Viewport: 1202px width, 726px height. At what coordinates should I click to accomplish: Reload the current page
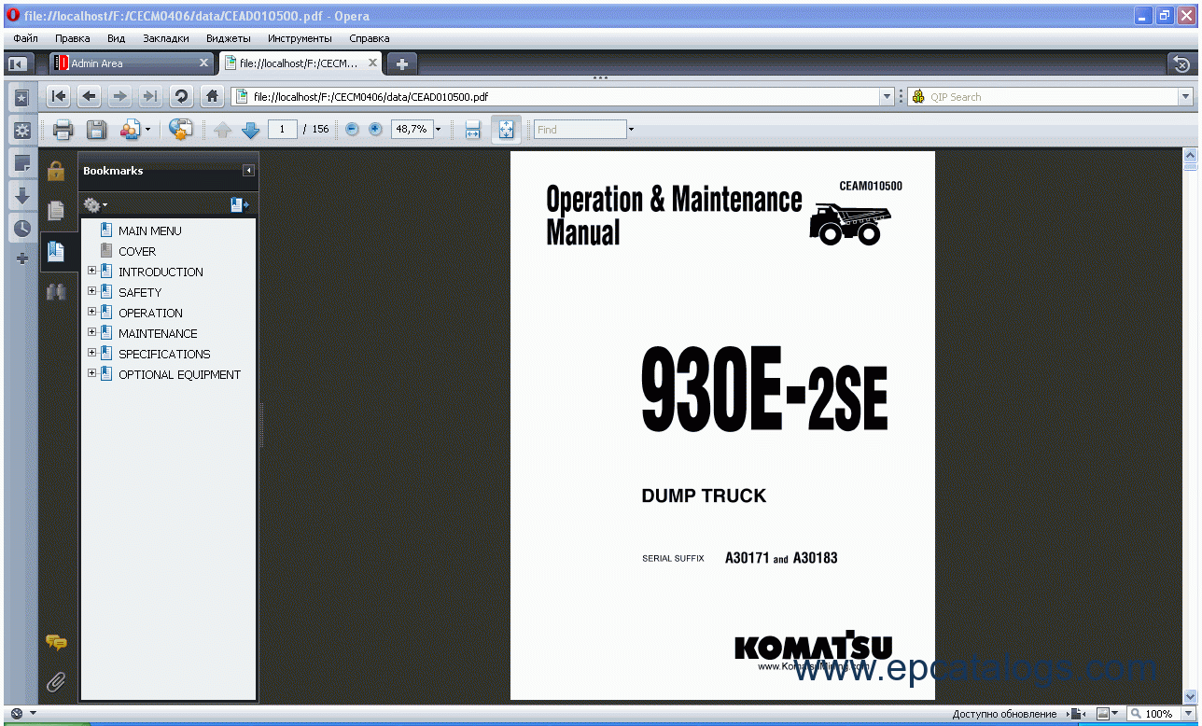tap(181, 96)
